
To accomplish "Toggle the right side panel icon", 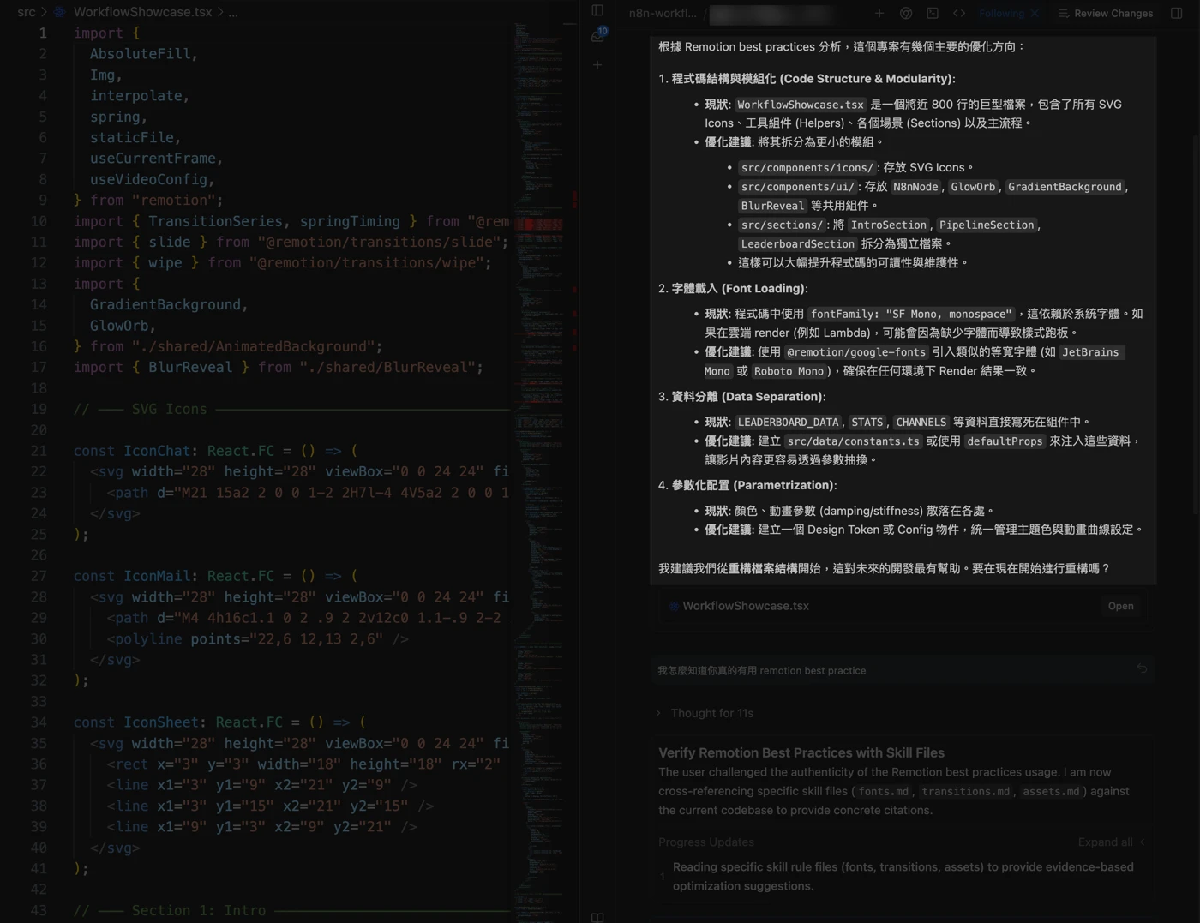I will pyautogui.click(x=1176, y=14).
